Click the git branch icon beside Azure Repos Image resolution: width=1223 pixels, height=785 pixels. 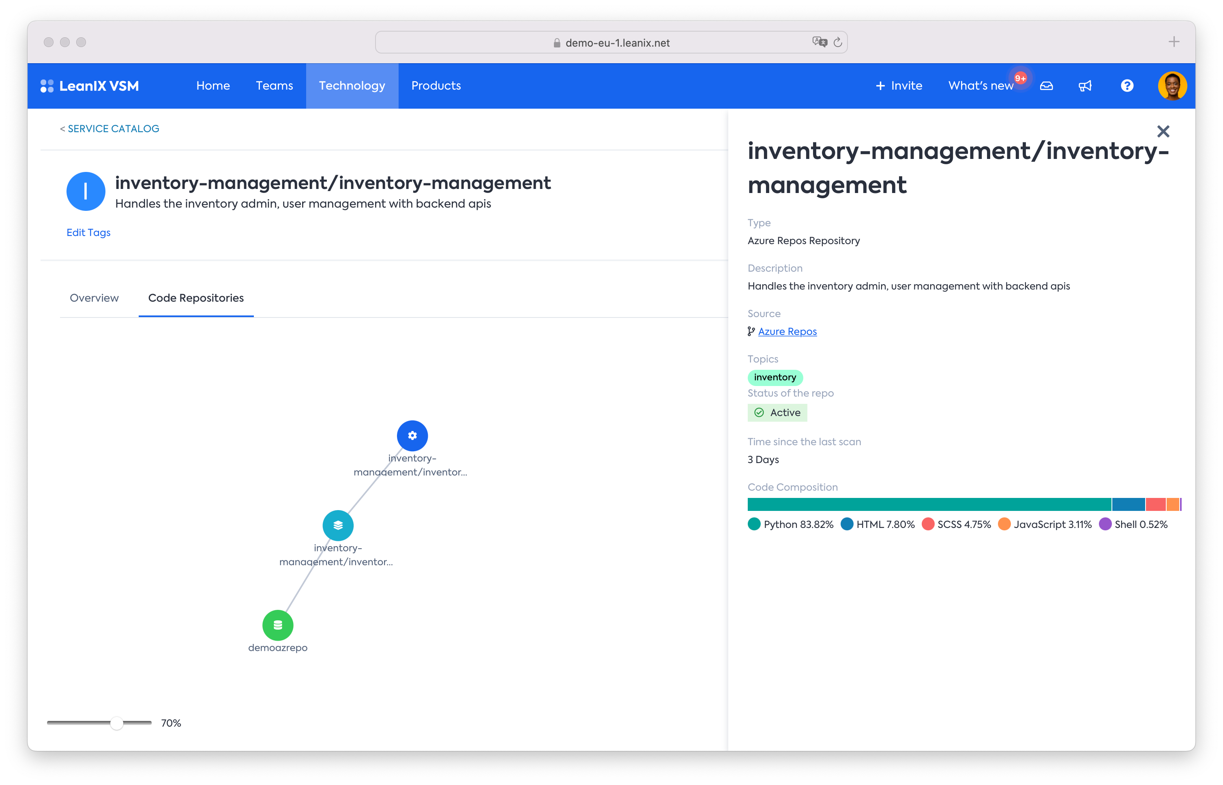tap(751, 331)
